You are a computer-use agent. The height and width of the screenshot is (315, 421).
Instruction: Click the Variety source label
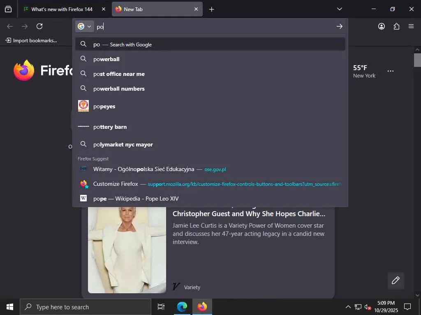(x=192, y=287)
